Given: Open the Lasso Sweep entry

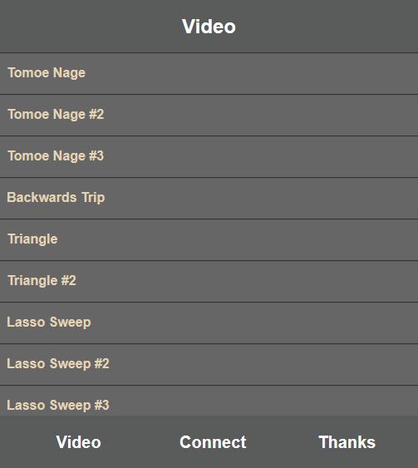Looking at the screenshot, I should pos(209,323).
